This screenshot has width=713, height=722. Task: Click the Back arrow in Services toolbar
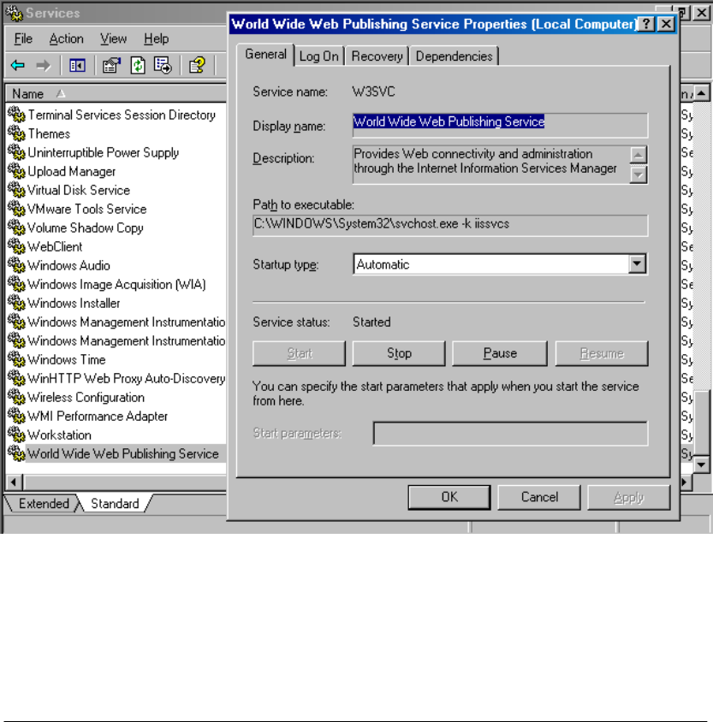click(x=17, y=65)
